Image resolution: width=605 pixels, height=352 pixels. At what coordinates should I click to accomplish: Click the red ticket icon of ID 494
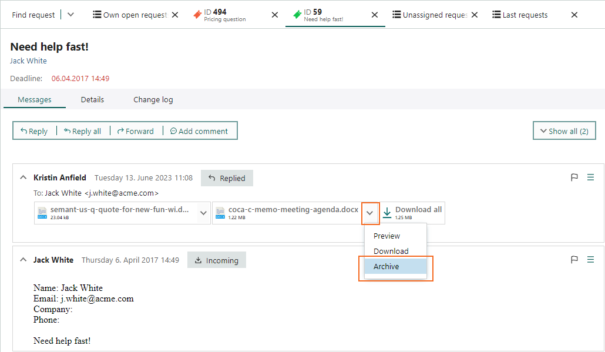pyautogui.click(x=197, y=15)
